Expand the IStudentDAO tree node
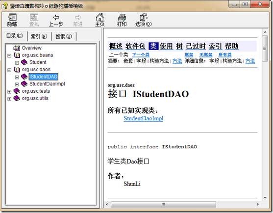 tap(17, 77)
